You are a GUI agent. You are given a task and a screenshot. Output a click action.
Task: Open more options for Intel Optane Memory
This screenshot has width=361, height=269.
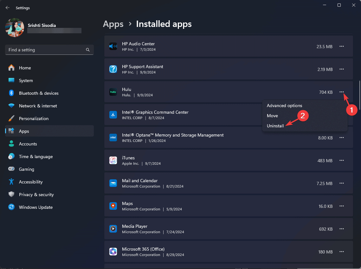pos(342,138)
